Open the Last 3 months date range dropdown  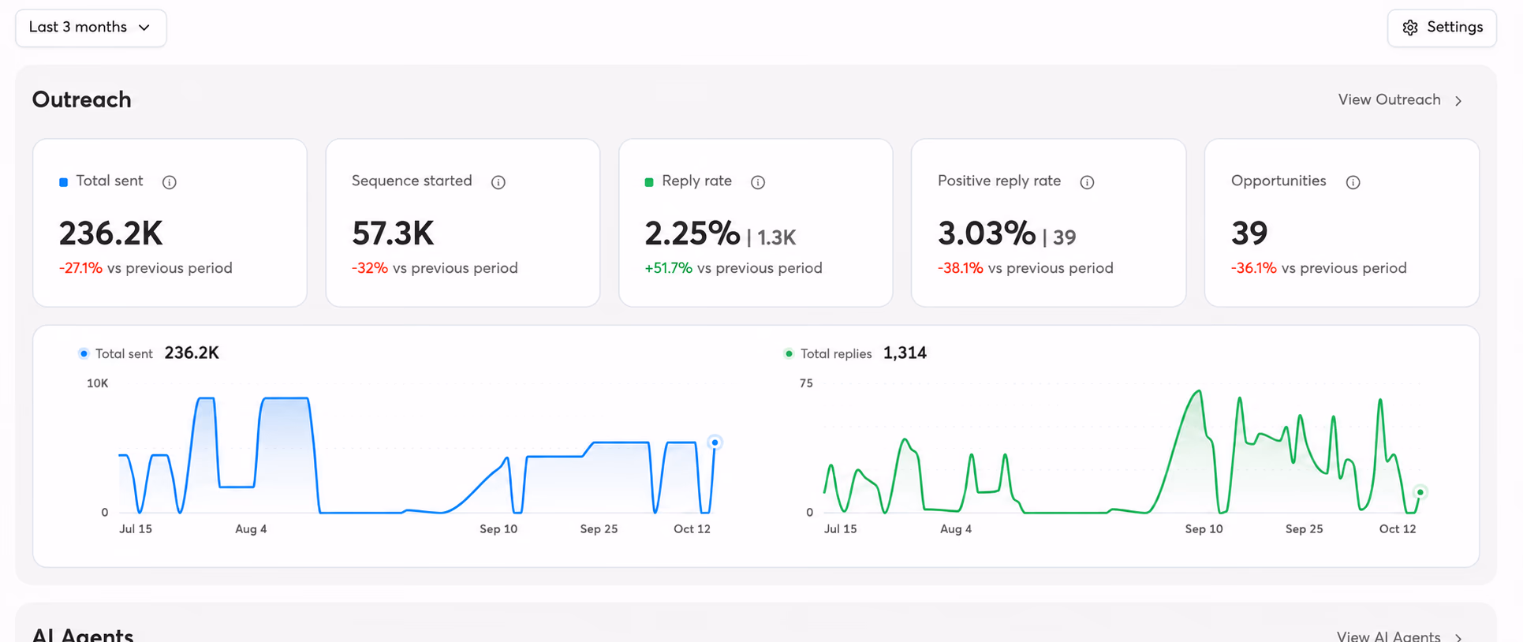[91, 28]
